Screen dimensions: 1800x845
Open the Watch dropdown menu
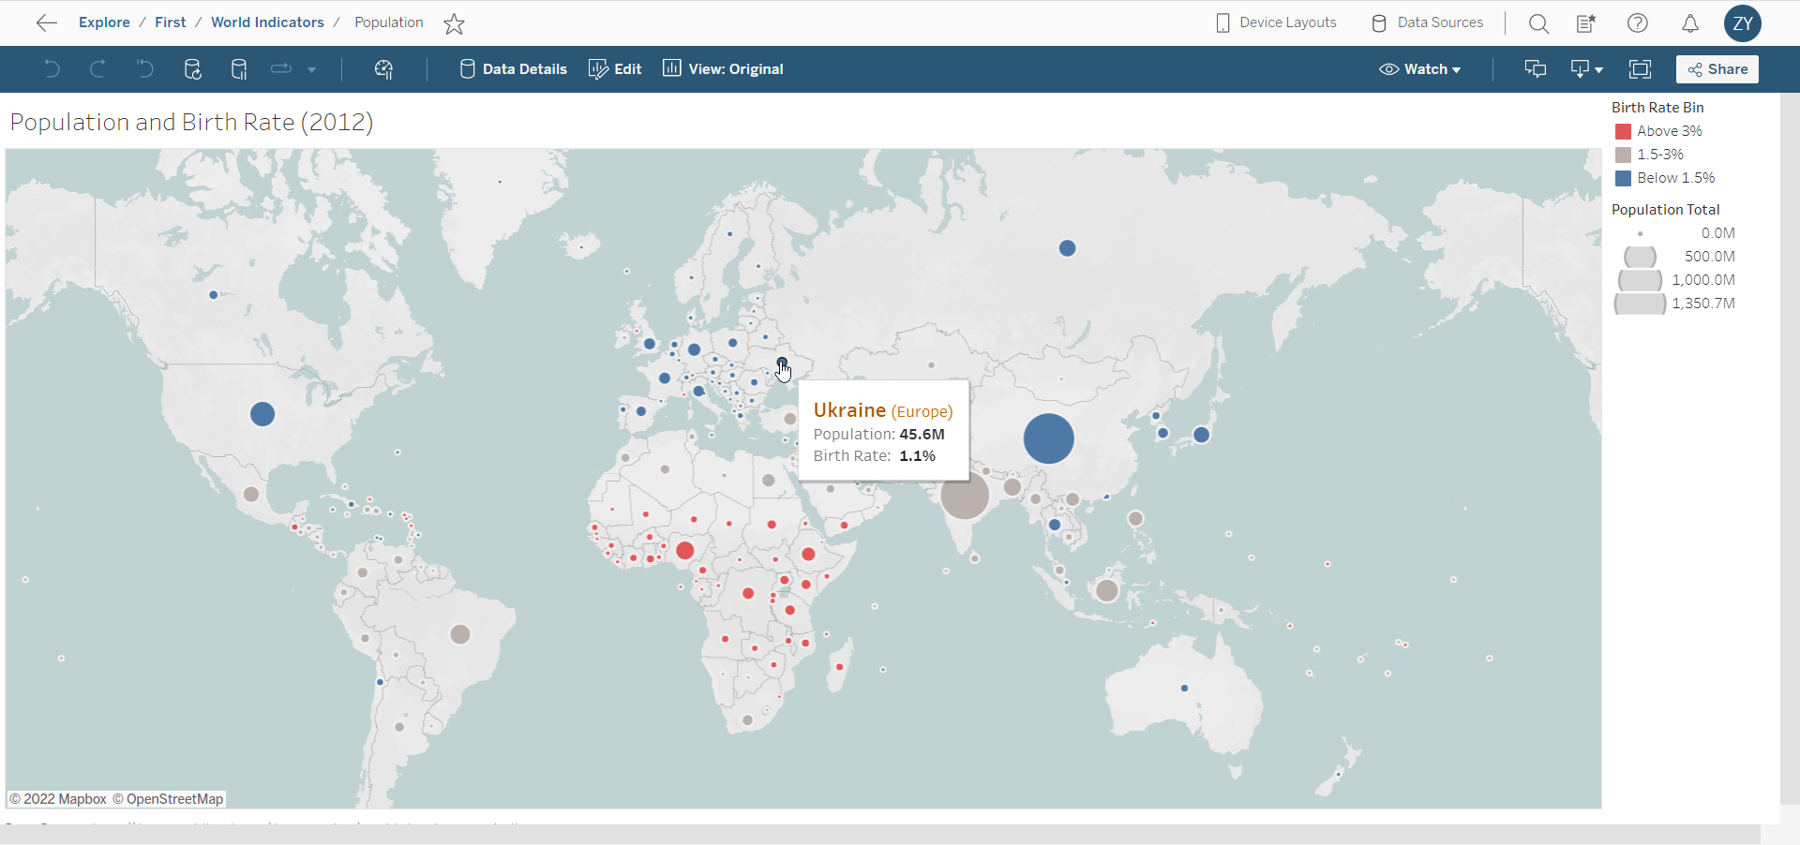(1420, 68)
